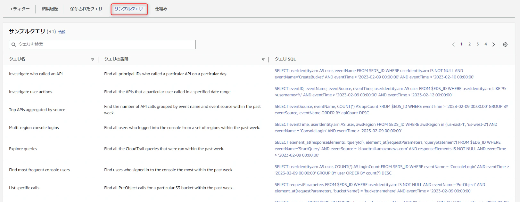Click 'List specific calls' query name

point(24,188)
